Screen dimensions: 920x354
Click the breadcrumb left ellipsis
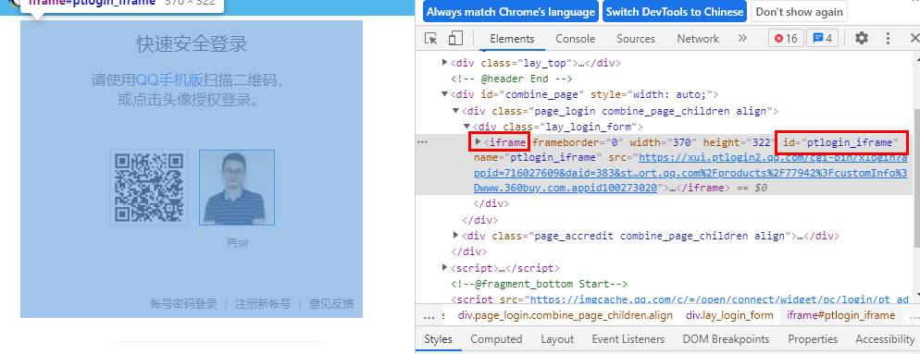tap(429, 316)
